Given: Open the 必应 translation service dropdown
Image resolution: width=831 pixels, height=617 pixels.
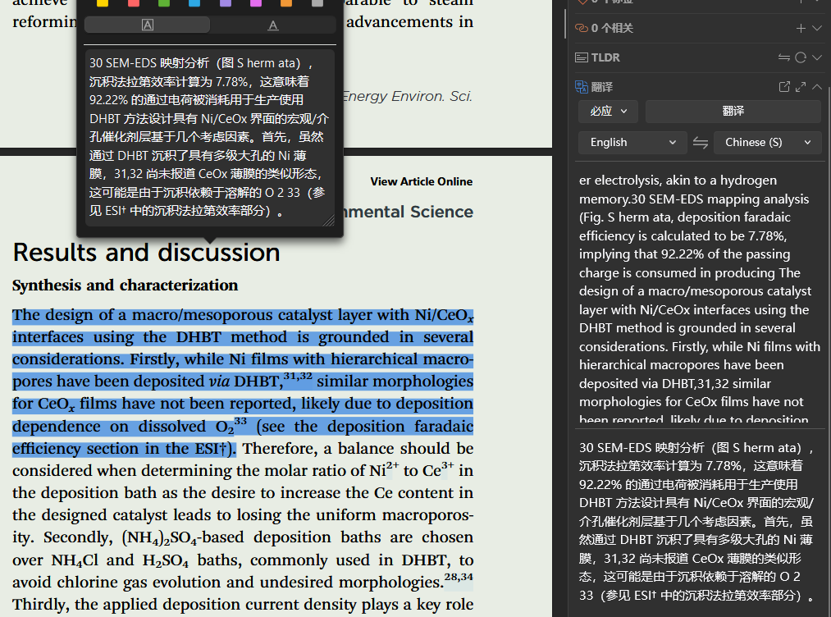Looking at the screenshot, I should [x=608, y=111].
